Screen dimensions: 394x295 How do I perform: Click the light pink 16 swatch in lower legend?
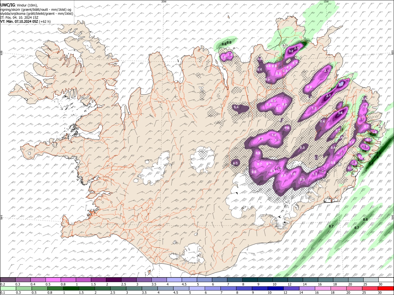(x=323, y=288)
